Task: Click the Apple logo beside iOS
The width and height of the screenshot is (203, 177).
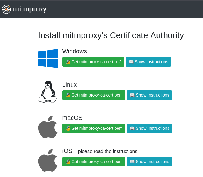Action: tap(48, 160)
